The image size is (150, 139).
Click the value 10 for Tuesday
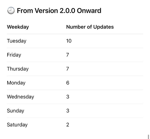tap(69, 41)
